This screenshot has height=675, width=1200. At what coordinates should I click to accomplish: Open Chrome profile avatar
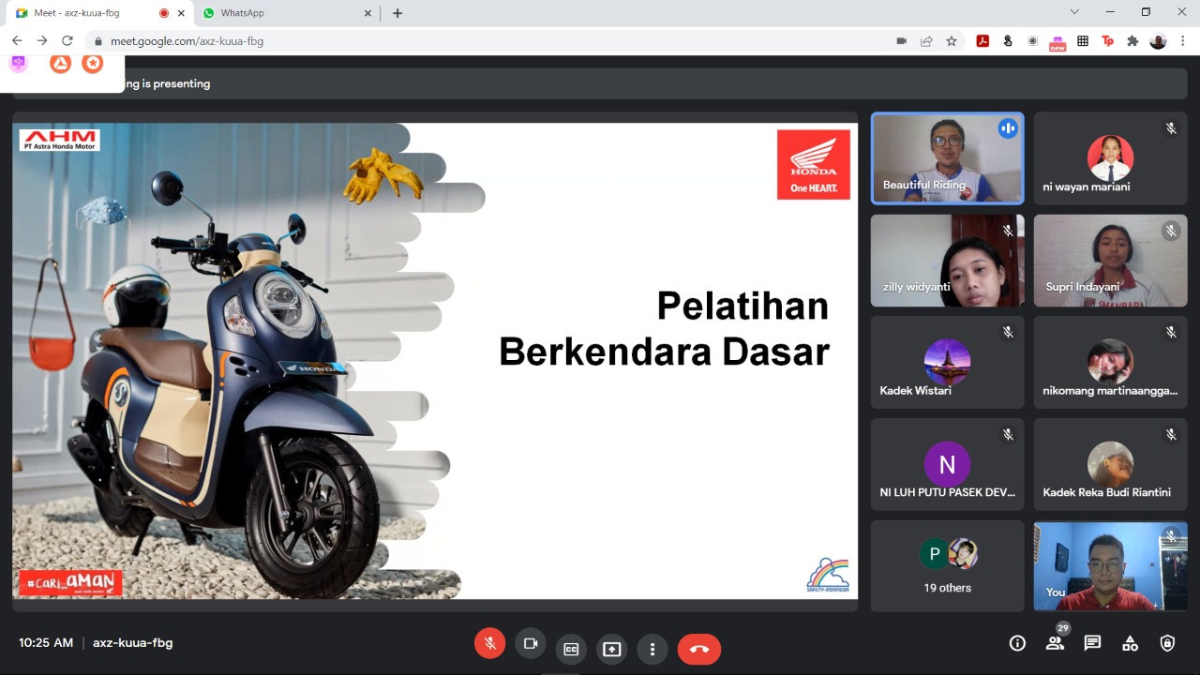pyautogui.click(x=1158, y=41)
